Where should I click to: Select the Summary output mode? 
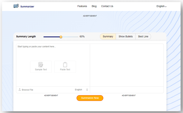pyautogui.click(x=108, y=37)
